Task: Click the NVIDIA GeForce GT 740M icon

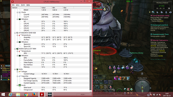Action: [17, 49]
